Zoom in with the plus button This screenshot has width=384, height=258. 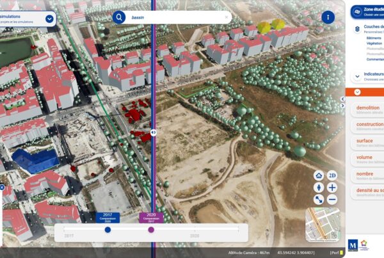tap(332, 188)
